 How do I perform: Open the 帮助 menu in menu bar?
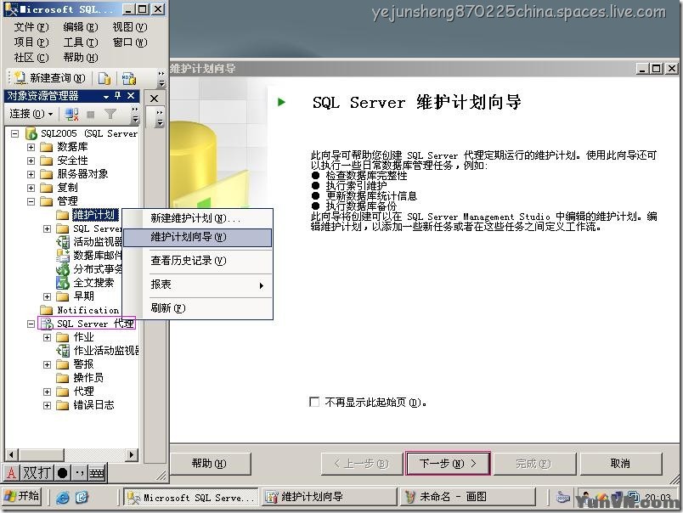click(x=81, y=58)
